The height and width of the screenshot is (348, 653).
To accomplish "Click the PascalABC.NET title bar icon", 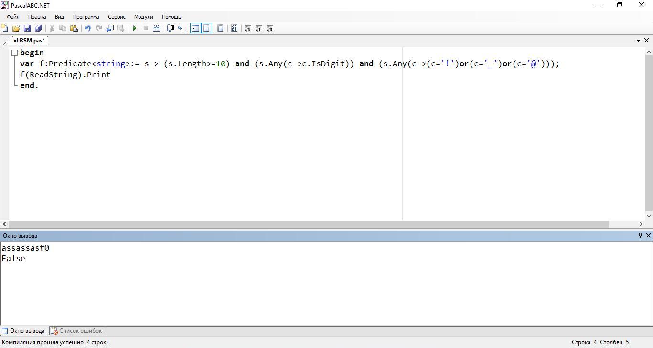I will [5, 5].
